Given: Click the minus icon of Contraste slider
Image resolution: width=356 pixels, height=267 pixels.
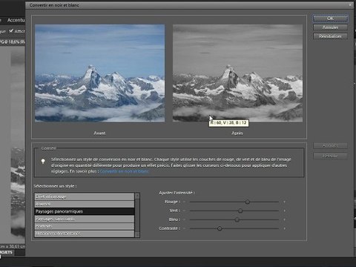Looking at the screenshot, I should click(185, 228).
